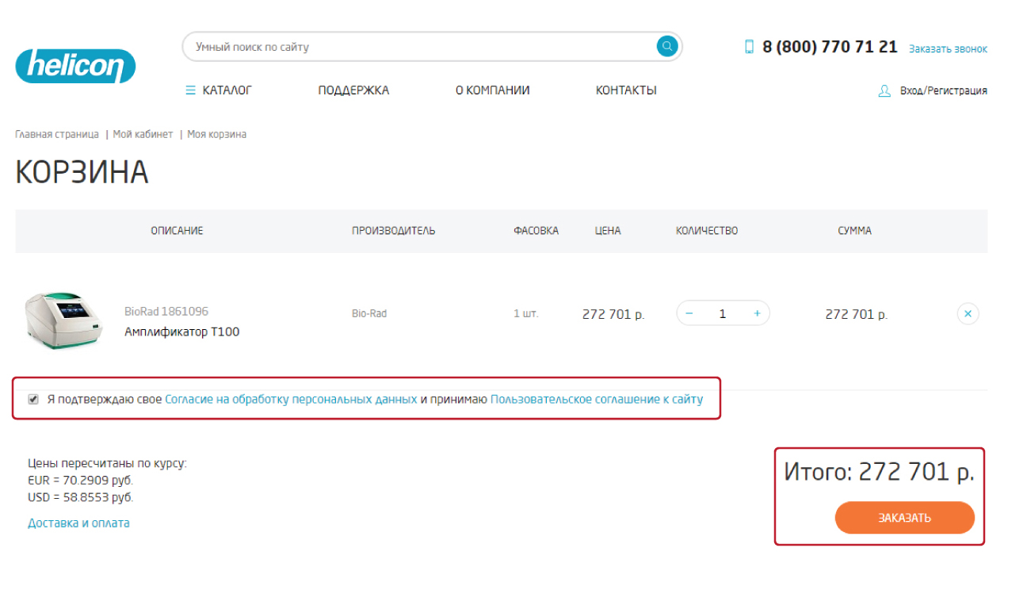Click the КОЛИЧЕСТВО column header
Viewport: 1027px width, 594px height.
tap(707, 231)
